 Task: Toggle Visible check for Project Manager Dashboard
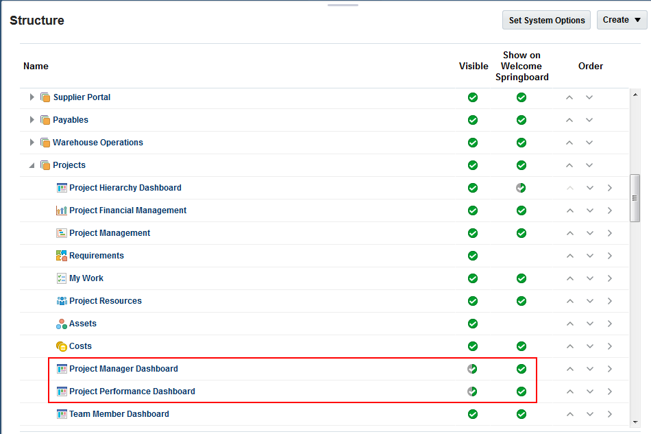(472, 369)
